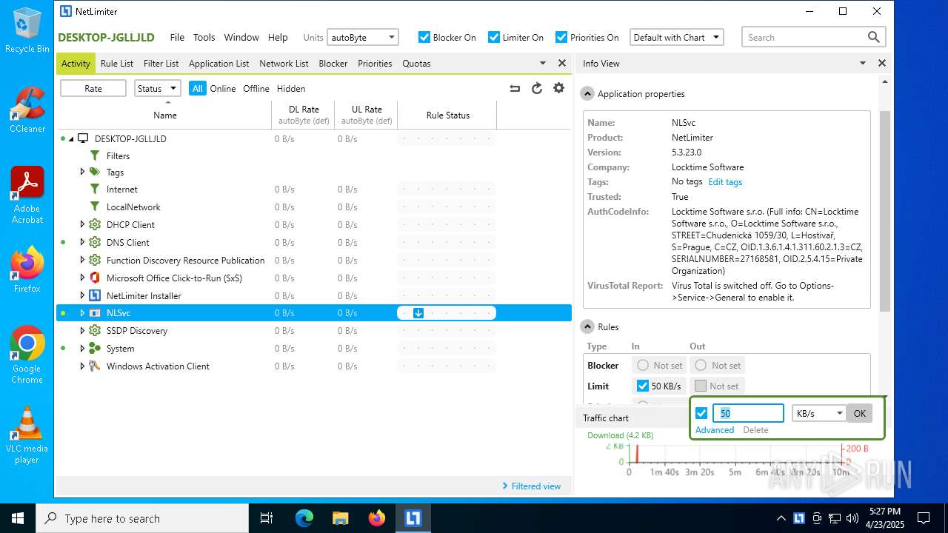Open Default with Chart layout dropdown
The height and width of the screenshot is (533, 948).
(677, 37)
